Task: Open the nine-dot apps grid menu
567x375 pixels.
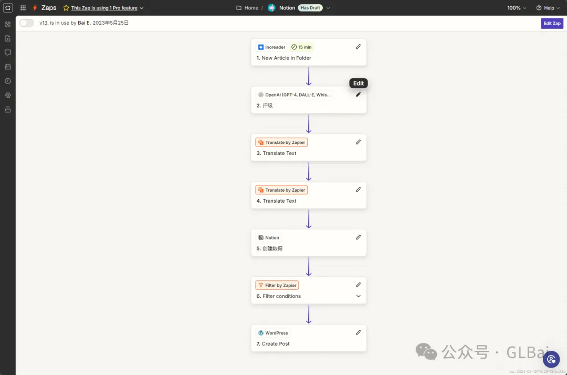Action: tap(23, 7)
